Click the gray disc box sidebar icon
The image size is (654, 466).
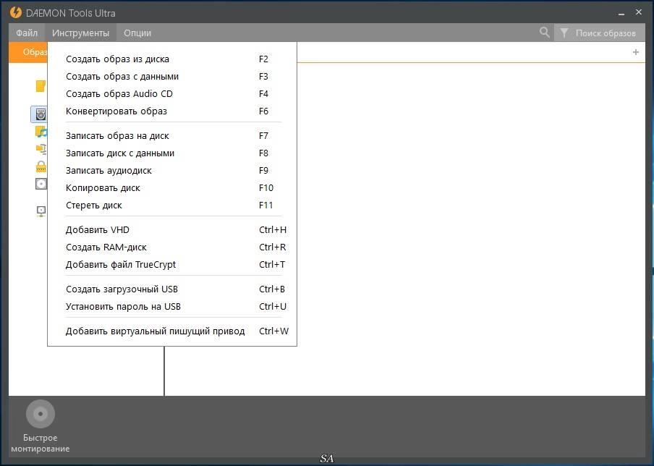coord(41,184)
